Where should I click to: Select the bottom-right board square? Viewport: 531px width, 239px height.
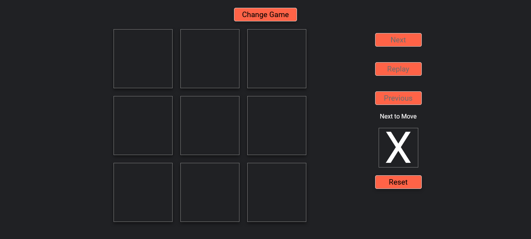[277, 192]
